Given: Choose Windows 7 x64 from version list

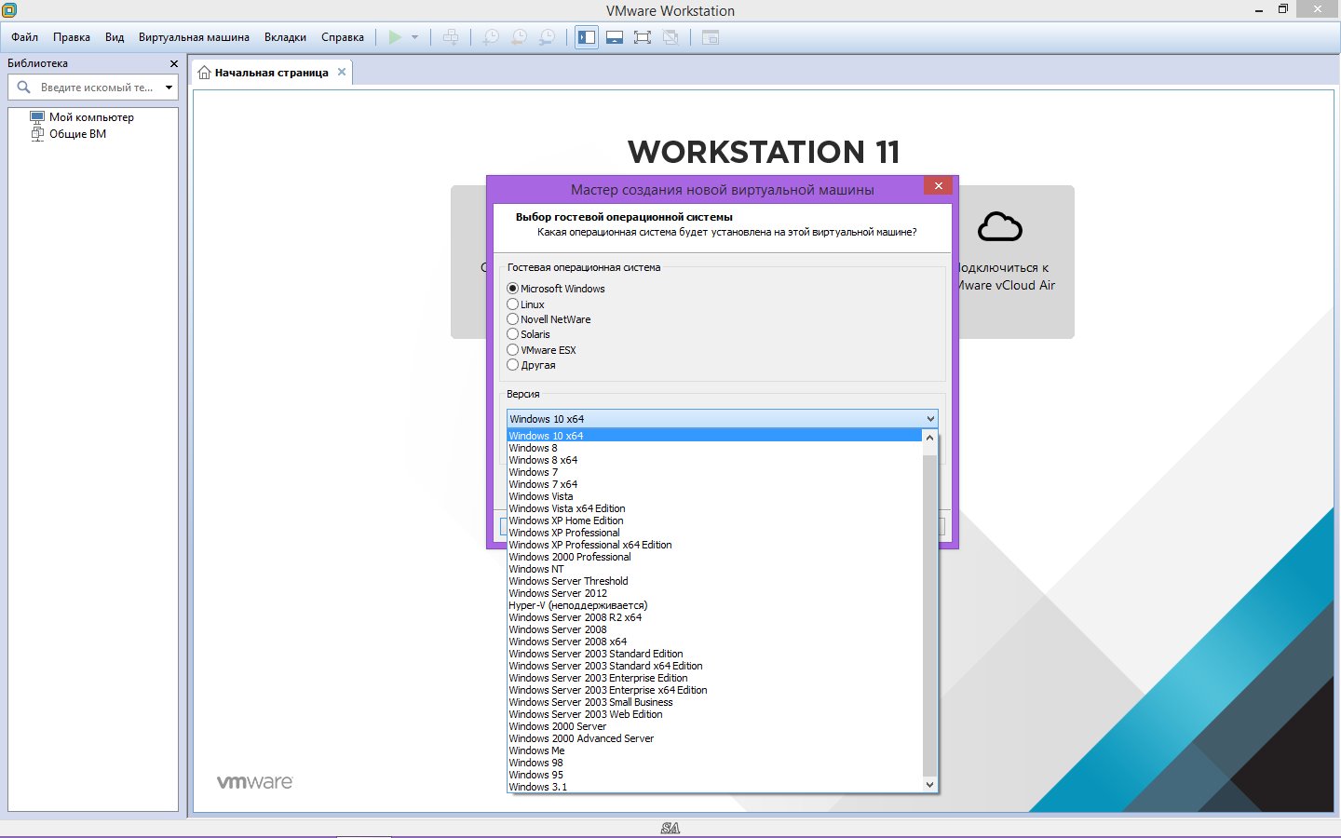Looking at the screenshot, I should pyautogui.click(x=714, y=484).
